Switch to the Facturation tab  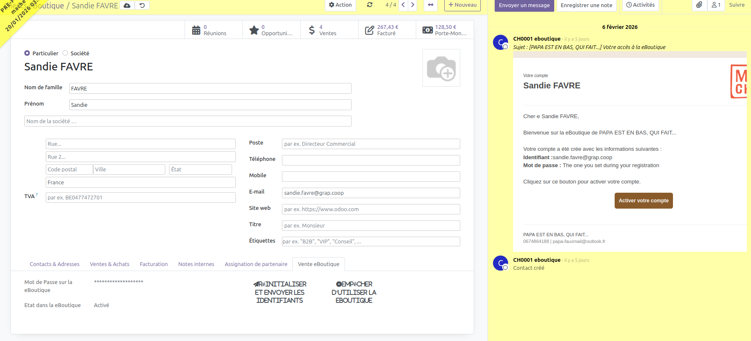154,264
